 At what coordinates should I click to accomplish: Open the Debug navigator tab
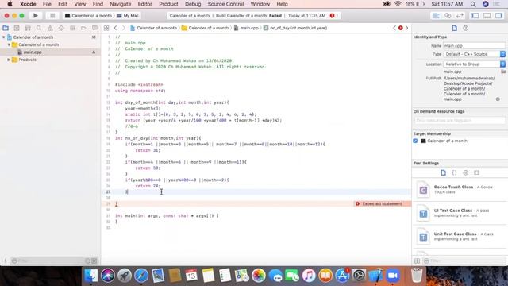[72, 29]
